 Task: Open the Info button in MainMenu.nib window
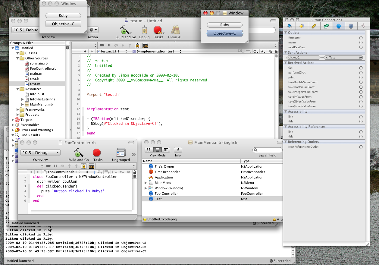[178, 150]
